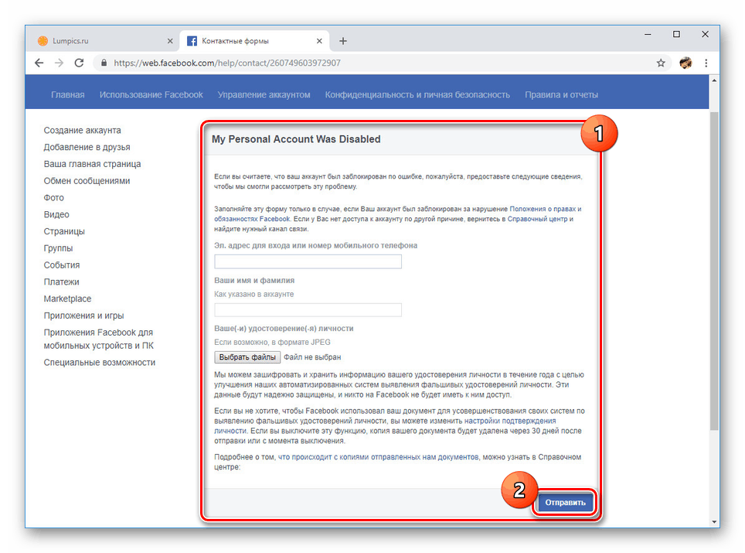Open Ваша главная страница sidebar link
This screenshot has height=553, width=745.
(x=92, y=164)
